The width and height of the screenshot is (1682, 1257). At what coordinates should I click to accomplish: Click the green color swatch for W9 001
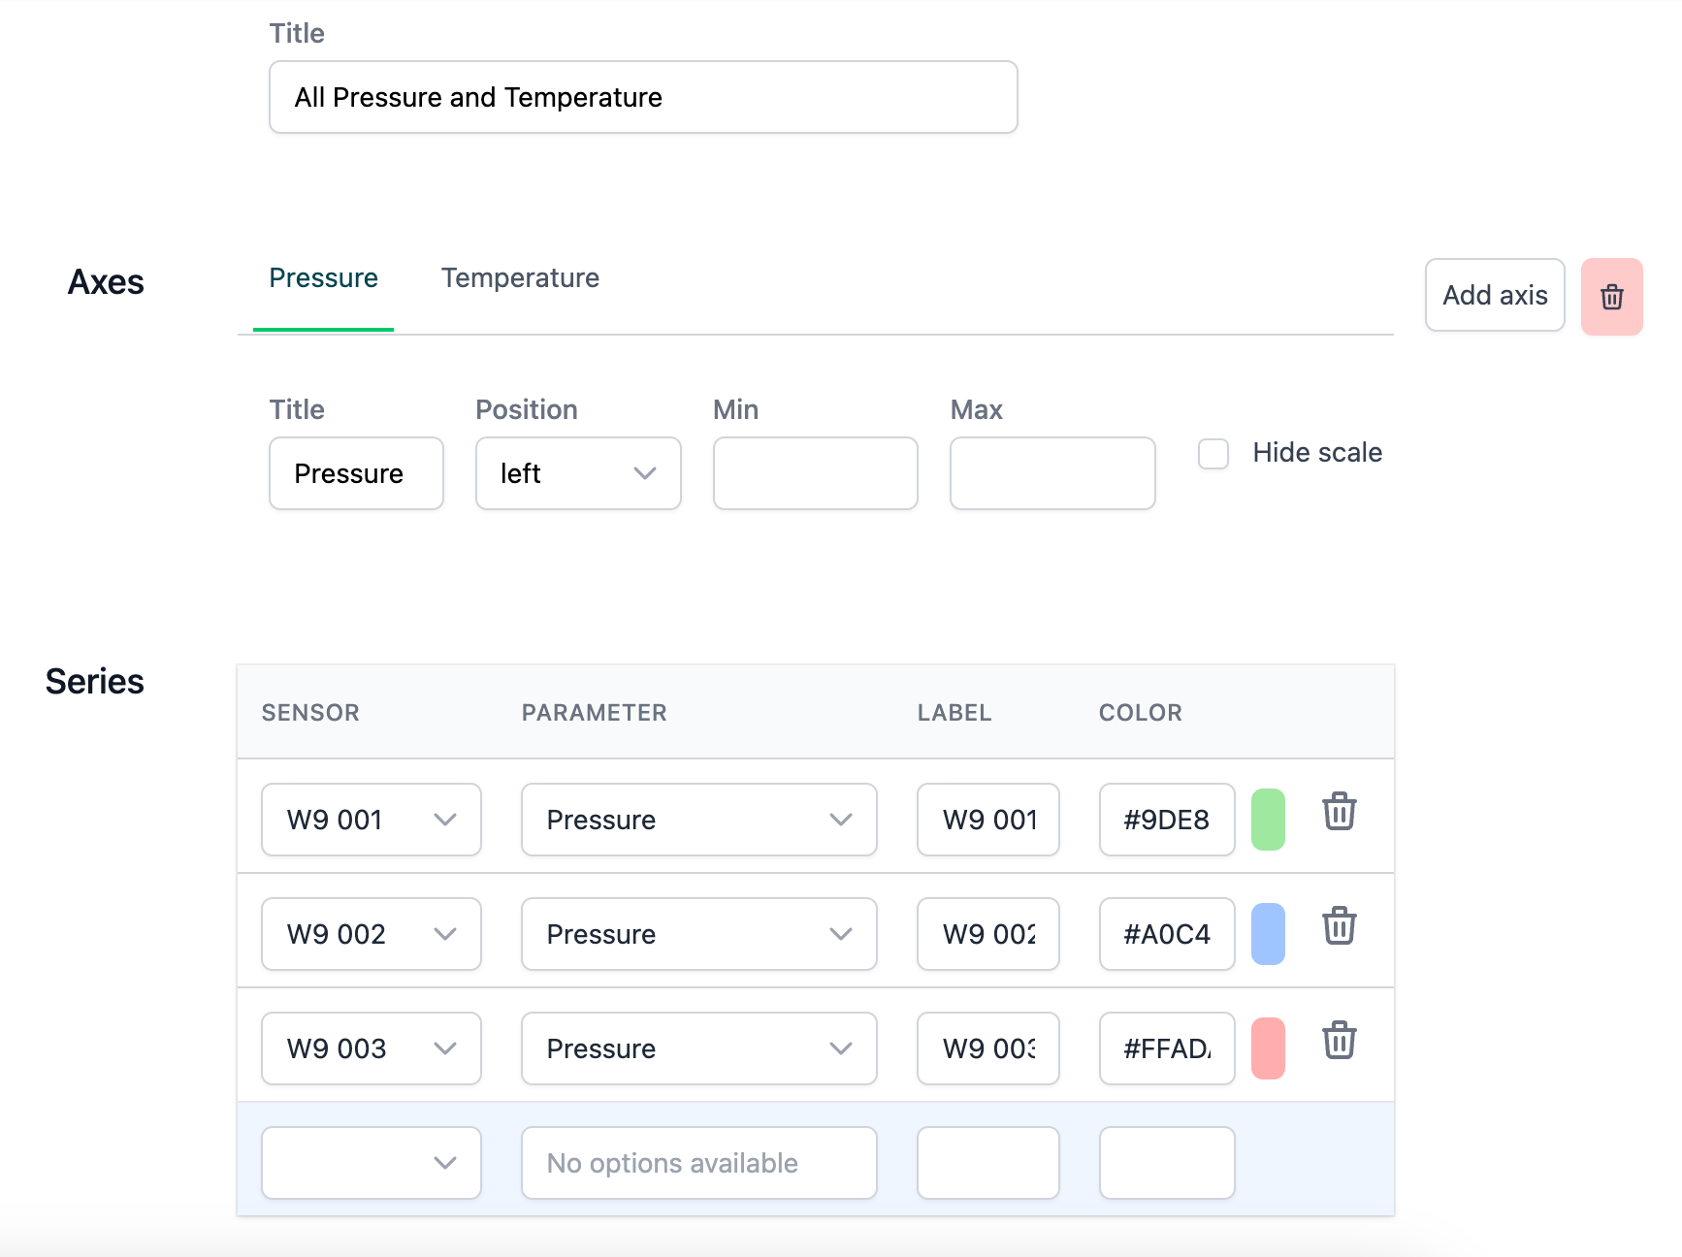tap(1268, 820)
